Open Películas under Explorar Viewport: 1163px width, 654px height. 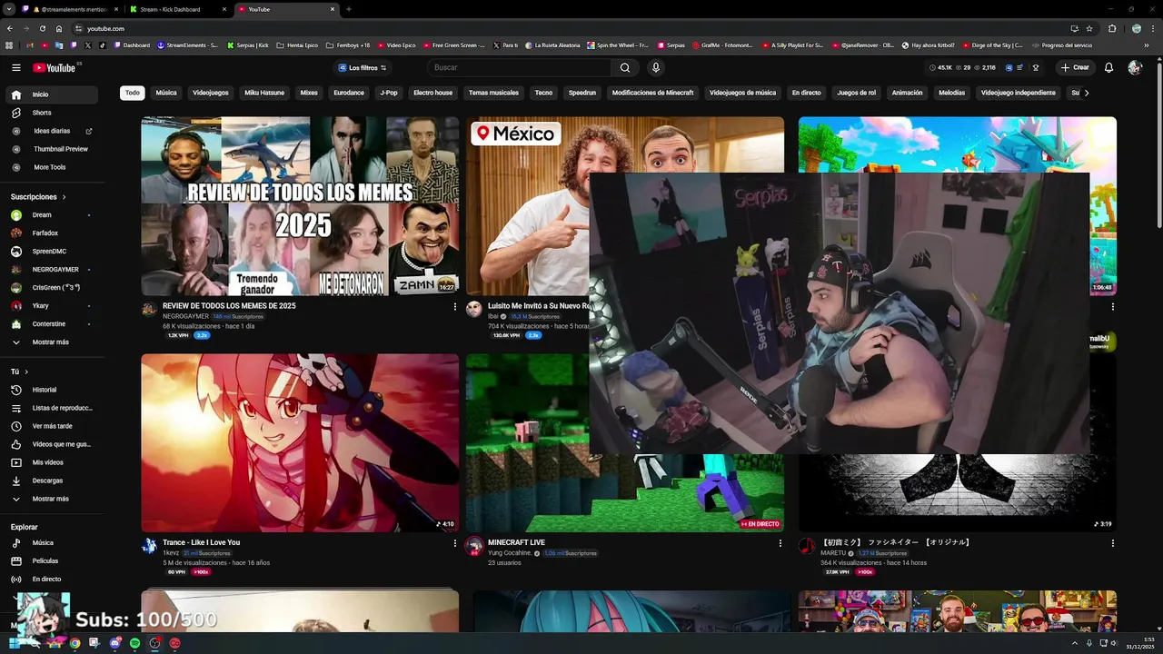tap(51, 561)
